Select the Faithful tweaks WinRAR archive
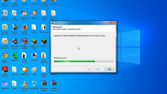167x94 pixels. pos(54,86)
